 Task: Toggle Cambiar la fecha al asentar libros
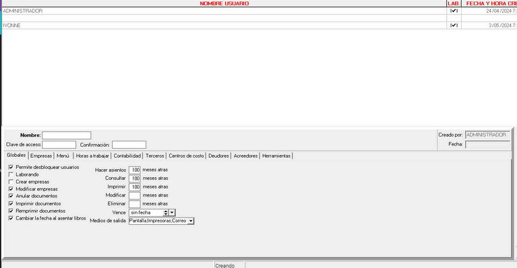[11, 218]
